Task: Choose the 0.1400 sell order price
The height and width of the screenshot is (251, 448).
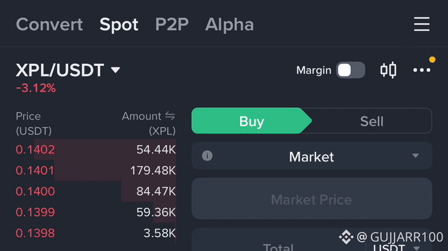Action: (35, 191)
